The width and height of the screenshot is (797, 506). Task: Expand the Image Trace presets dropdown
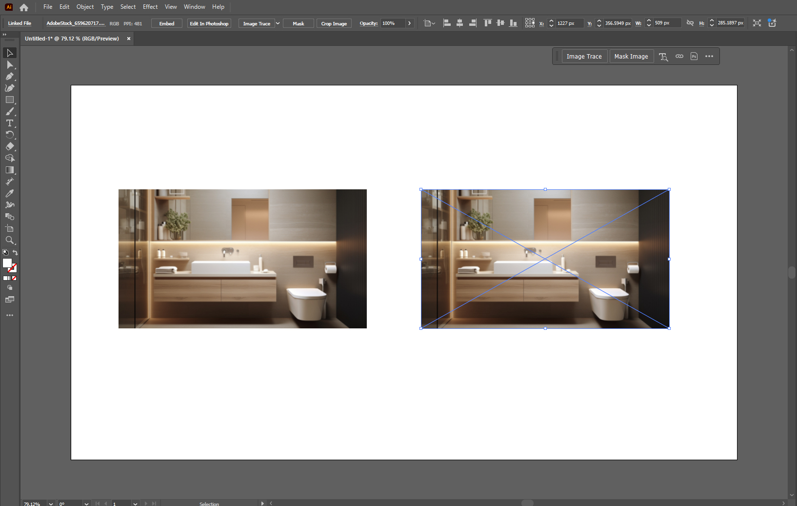point(278,23)
